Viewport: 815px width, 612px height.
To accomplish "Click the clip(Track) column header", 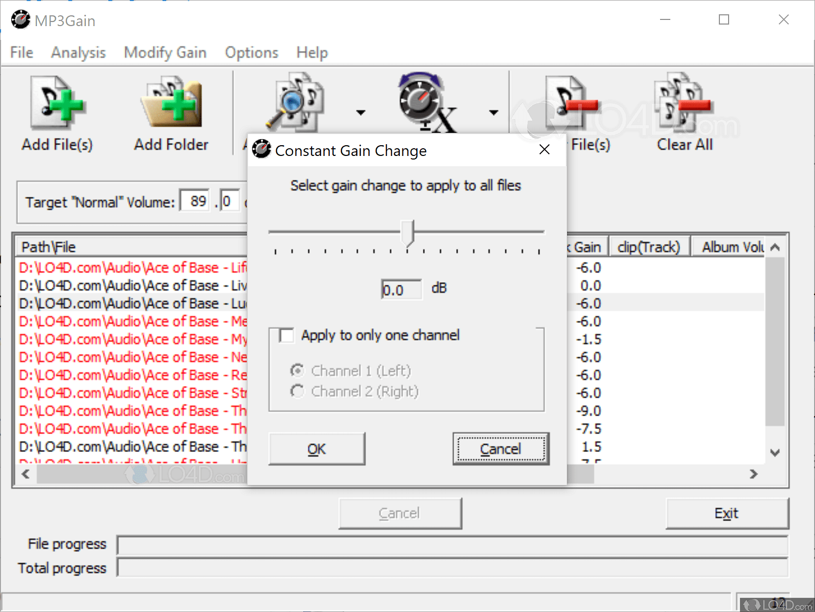I will tap(649, 247).
